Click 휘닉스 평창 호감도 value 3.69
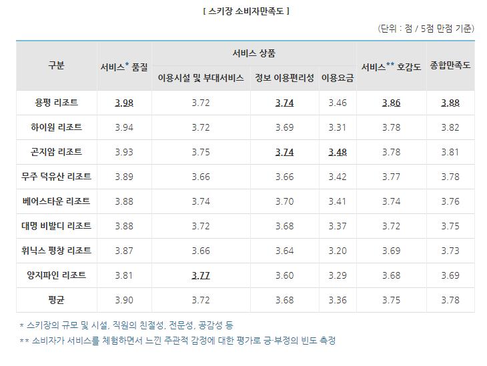 392,251
